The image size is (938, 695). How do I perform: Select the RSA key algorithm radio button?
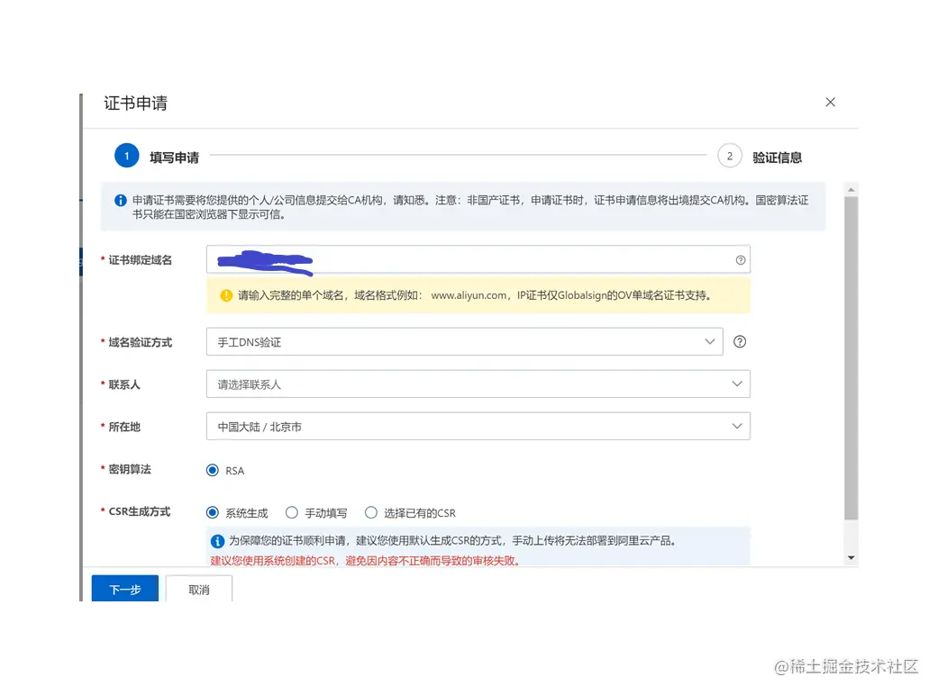click(212, 470)
